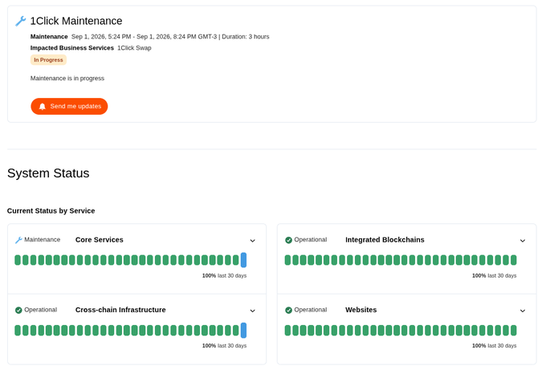This screenshot has height=374, width=546.
Task: Select last green uptime bar in Websites
Action: click(x=514, y=330)
